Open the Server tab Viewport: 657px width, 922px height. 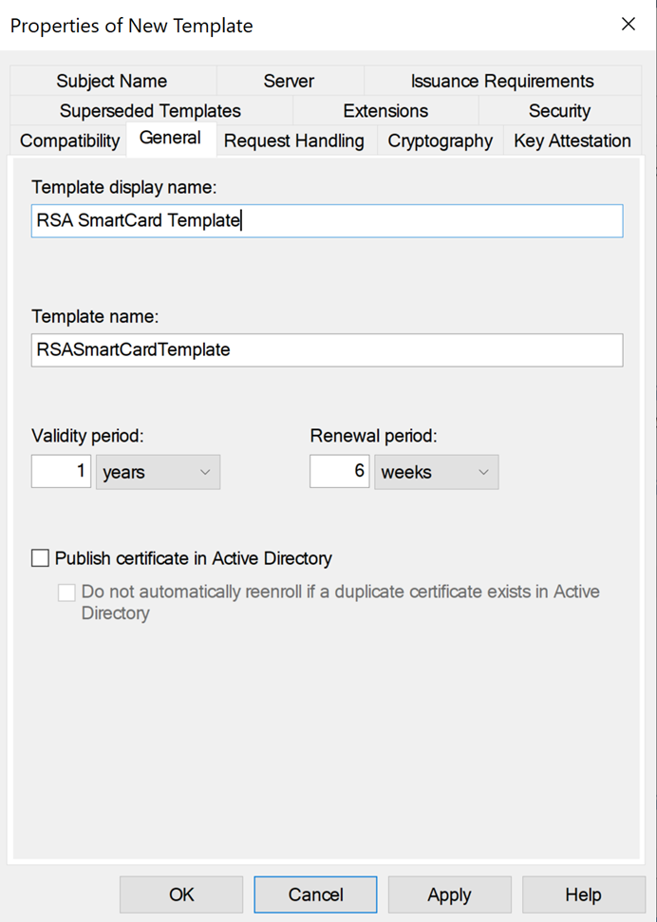click(289, 81)
